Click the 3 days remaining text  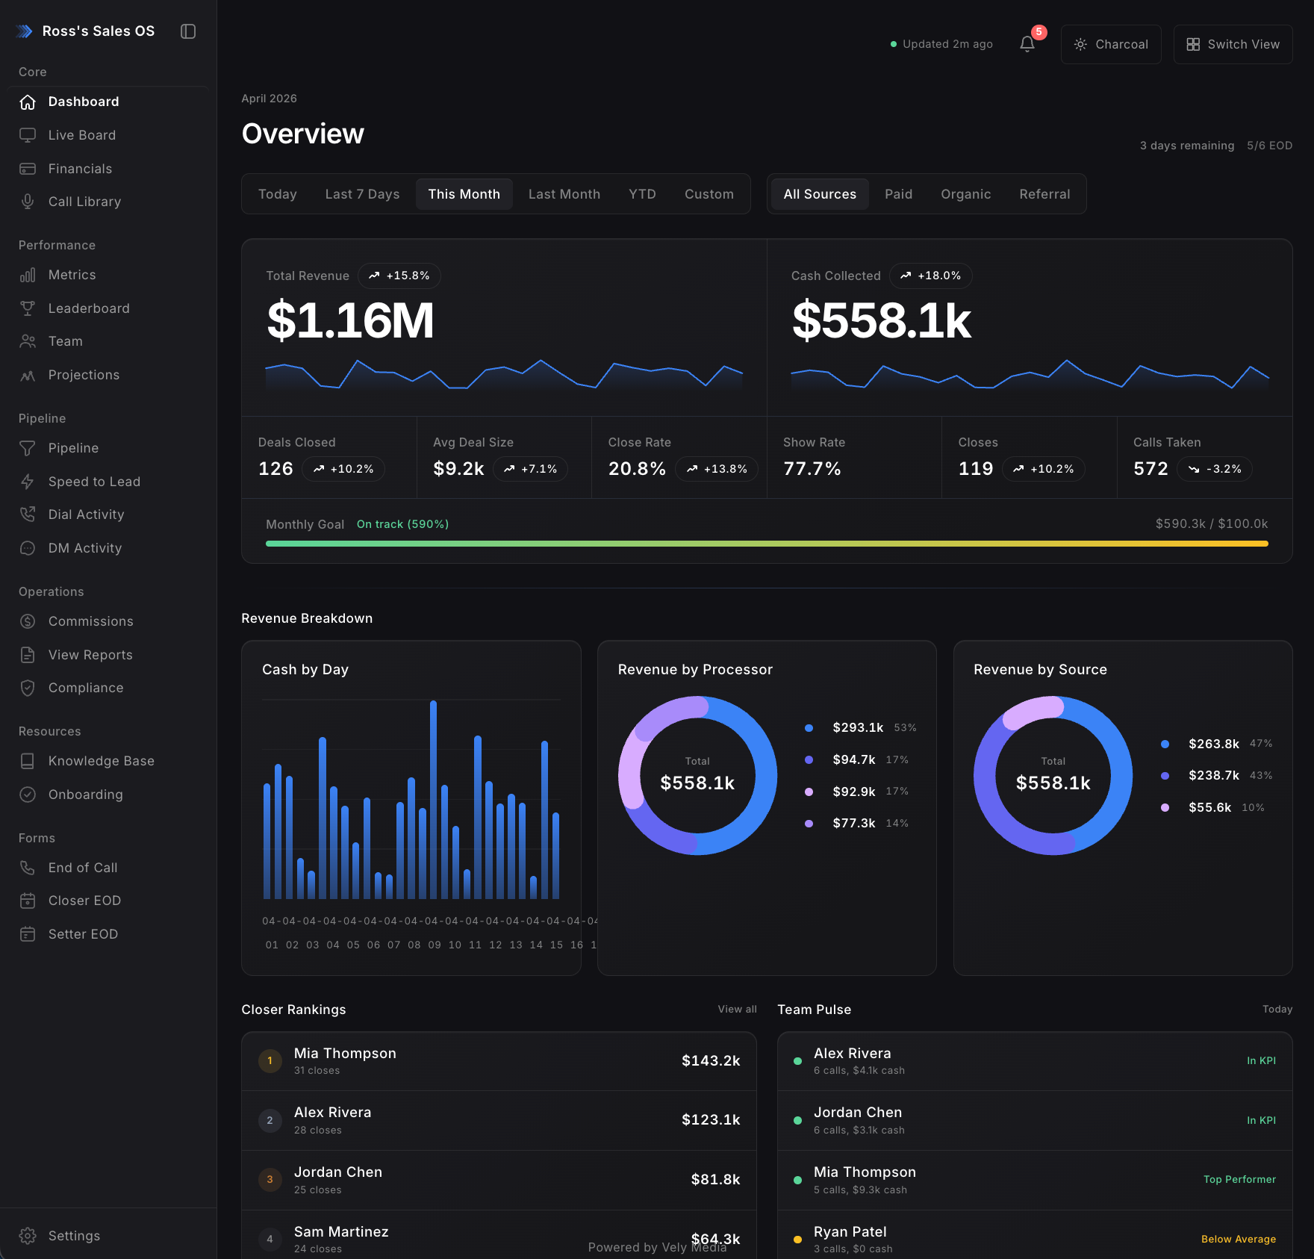pyautogui.click(x=1187, y=146)
